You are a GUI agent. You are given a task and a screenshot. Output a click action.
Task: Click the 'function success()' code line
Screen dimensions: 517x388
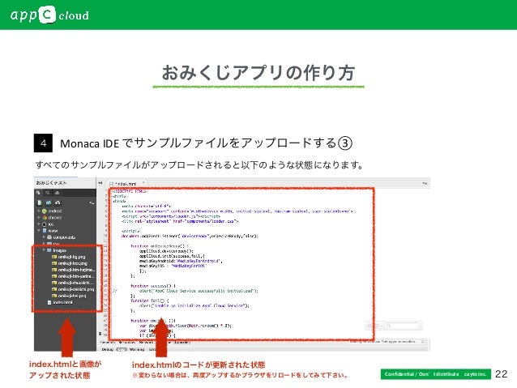[x=153, y=286]
